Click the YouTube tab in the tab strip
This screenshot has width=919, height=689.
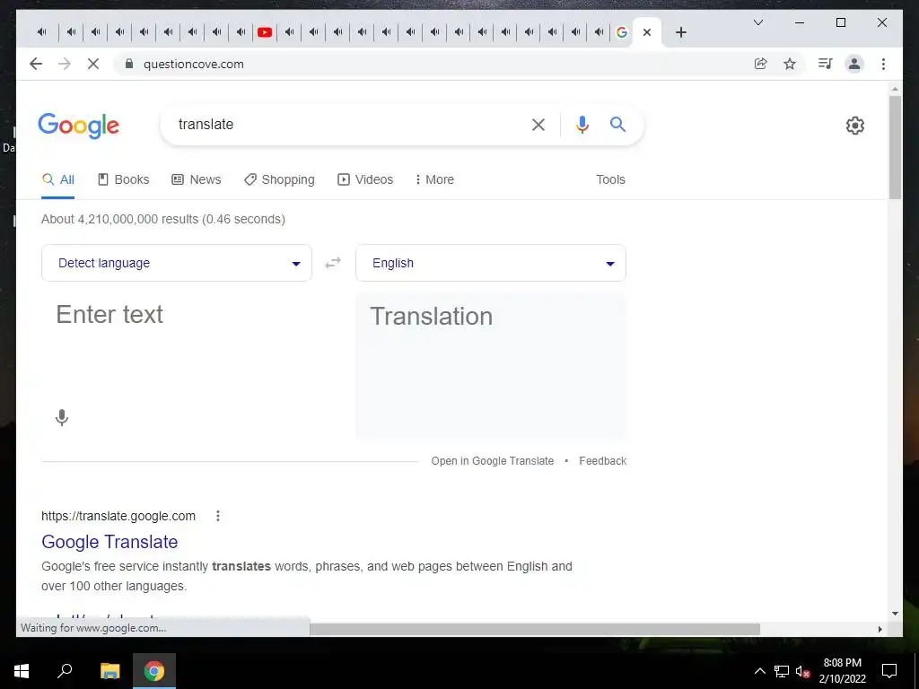265,32
